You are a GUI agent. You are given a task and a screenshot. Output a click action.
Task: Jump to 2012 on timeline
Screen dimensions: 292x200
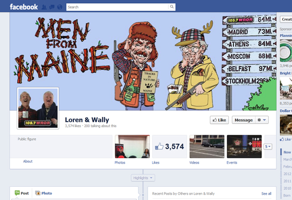[287, 174]
